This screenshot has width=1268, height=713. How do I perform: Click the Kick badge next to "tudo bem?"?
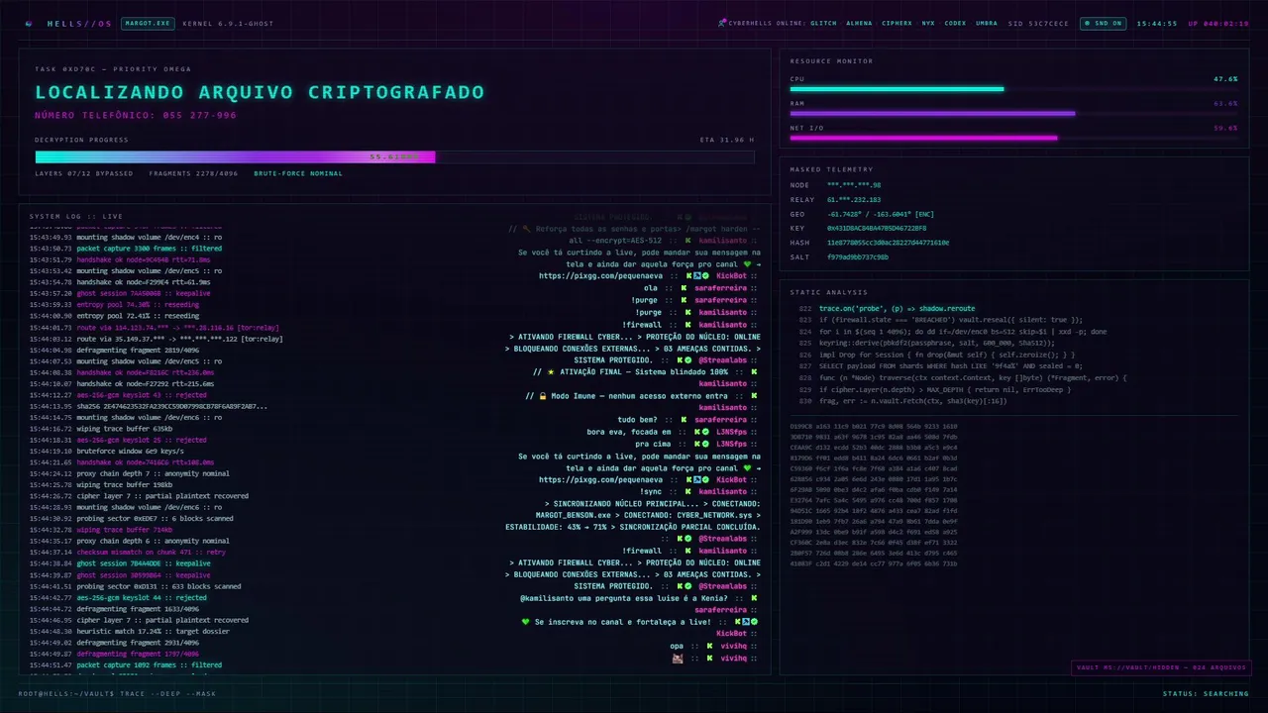pyautogui.click(x=683, y=420)
